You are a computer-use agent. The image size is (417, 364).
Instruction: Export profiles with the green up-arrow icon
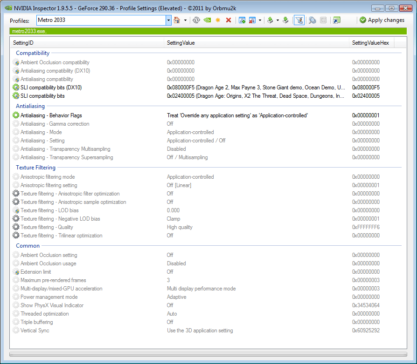(270, 20)
